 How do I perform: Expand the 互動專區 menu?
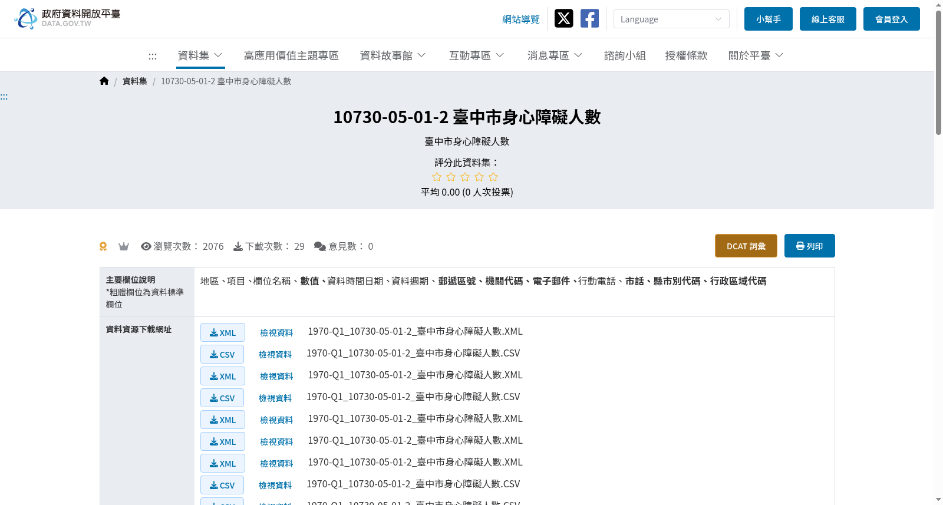tap(476, 55)
